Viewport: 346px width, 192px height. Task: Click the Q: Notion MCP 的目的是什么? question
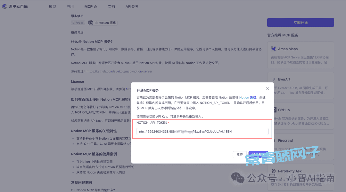point(93,190)
